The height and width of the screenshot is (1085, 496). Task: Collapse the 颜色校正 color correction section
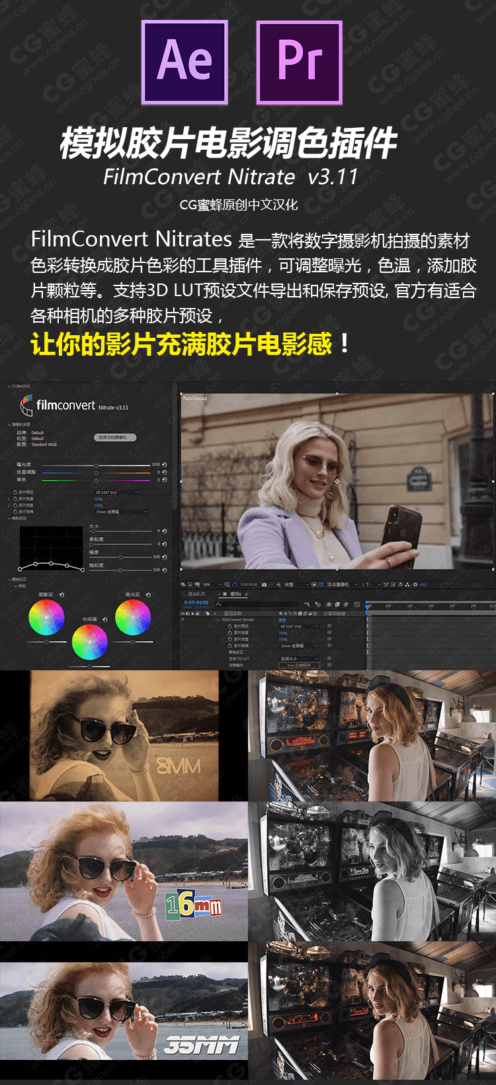tap(9, 579)
